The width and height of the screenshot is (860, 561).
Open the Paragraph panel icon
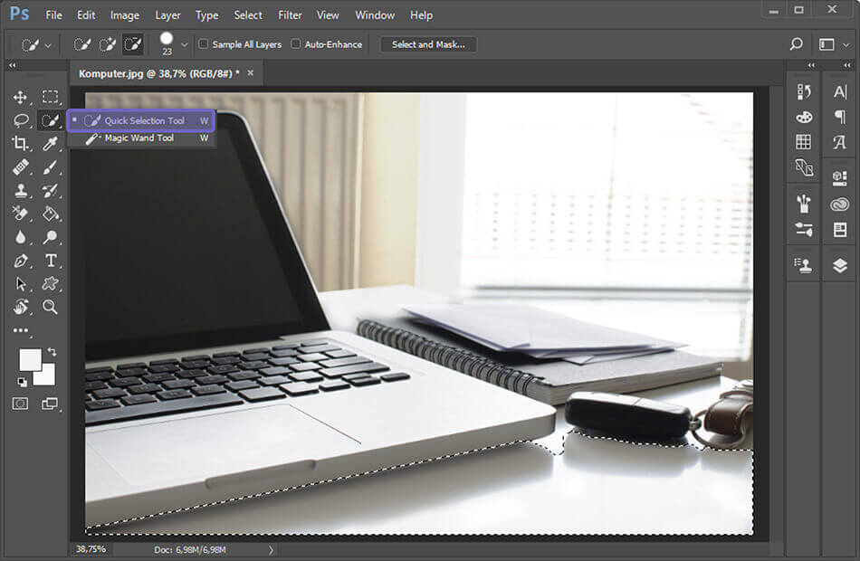pos(840,117)
